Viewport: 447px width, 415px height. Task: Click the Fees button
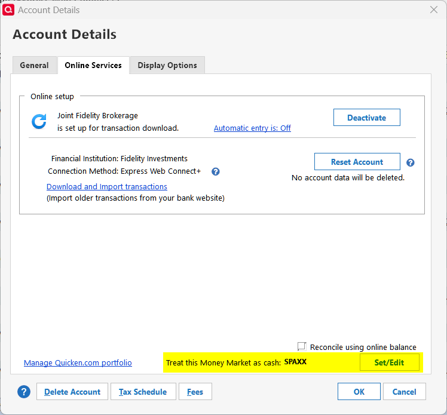tap(195, 392)
